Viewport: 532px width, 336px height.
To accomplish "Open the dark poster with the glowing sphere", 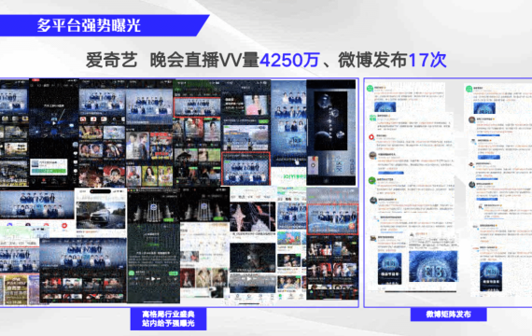I will pos(330,120).
